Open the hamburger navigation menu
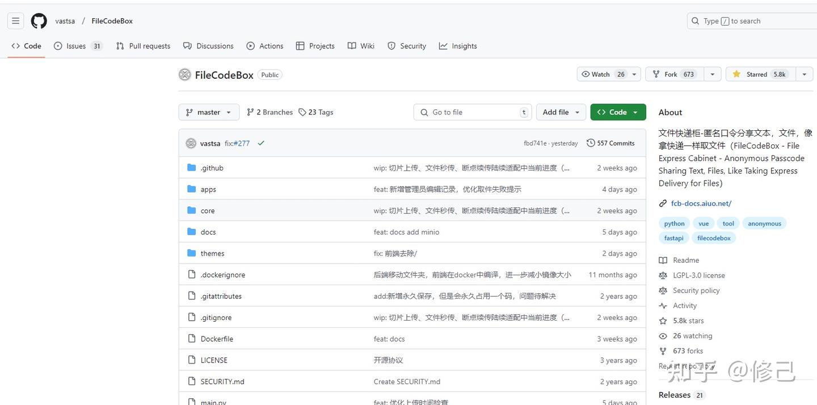The width and height of the screenshot is (817, 405). pos(15,21)
